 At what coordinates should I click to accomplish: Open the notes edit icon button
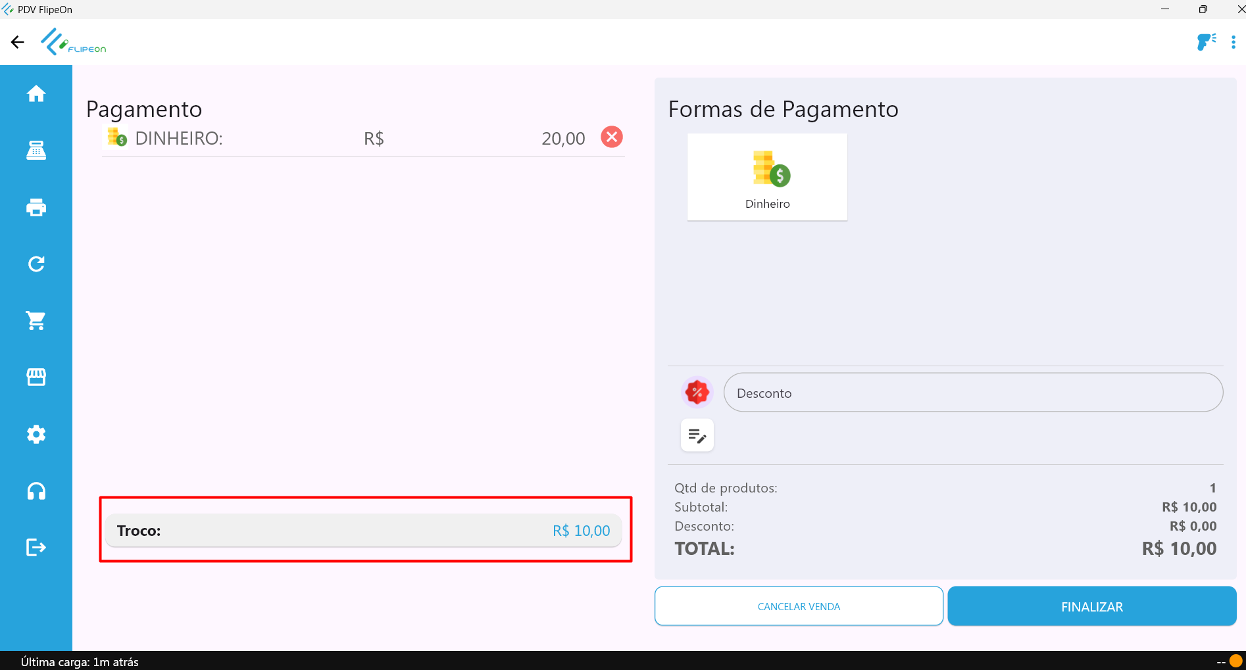697,435
